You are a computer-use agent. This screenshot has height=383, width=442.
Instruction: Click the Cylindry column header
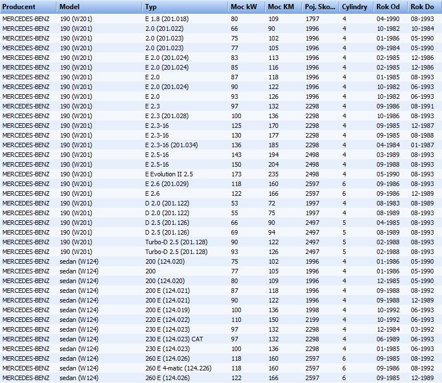[356, 7]
